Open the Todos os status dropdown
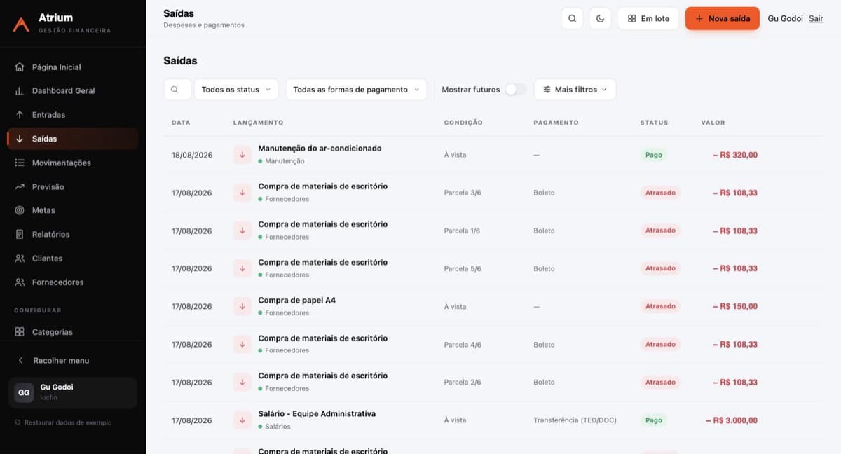The width and height of the screenshot is (841, 454). point(236,90)
